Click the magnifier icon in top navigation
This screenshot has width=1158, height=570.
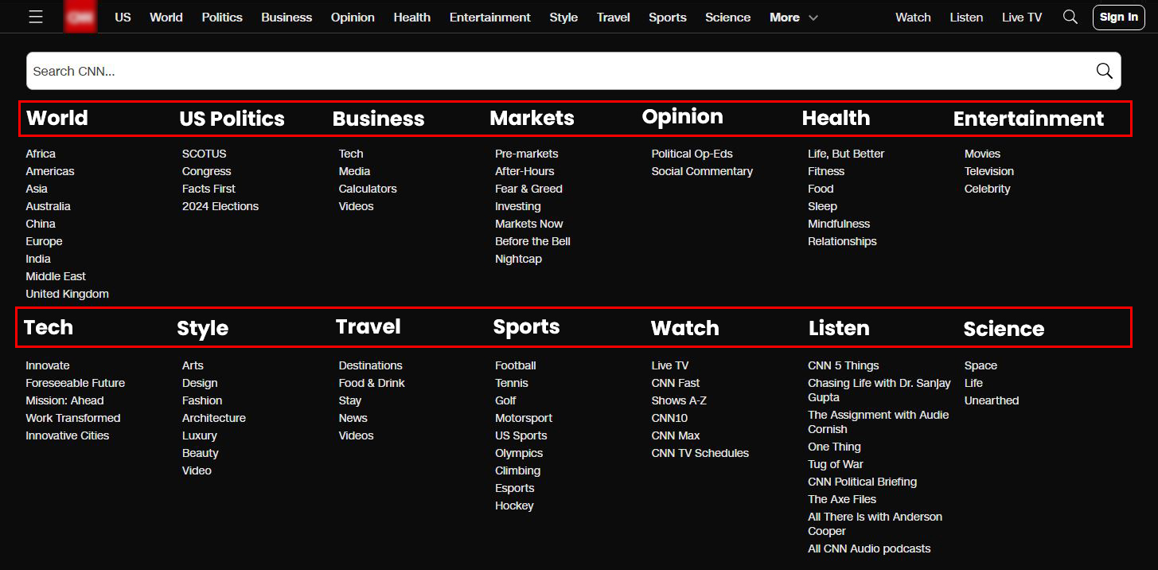[1070, 17]
